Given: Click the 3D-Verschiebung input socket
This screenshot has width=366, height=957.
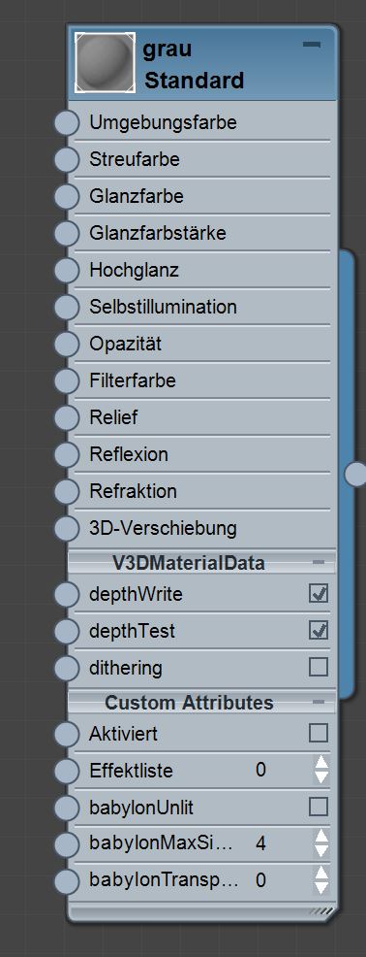Looking at the screenshot, I should click(67, 528).
